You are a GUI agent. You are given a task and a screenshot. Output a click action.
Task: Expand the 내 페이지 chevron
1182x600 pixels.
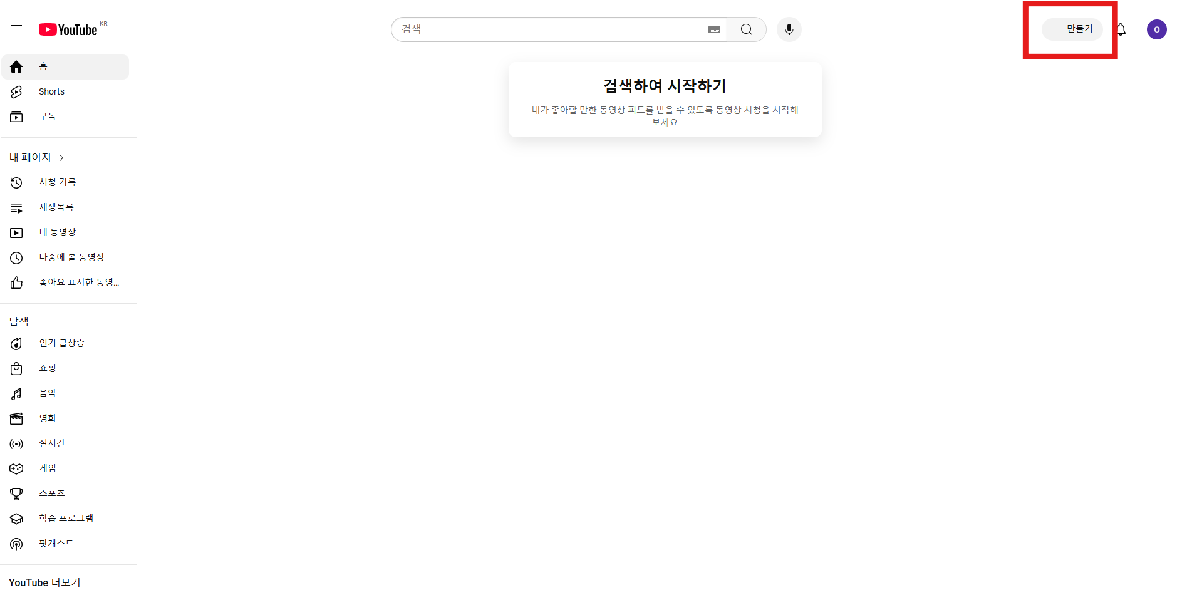tap(61, 158)
